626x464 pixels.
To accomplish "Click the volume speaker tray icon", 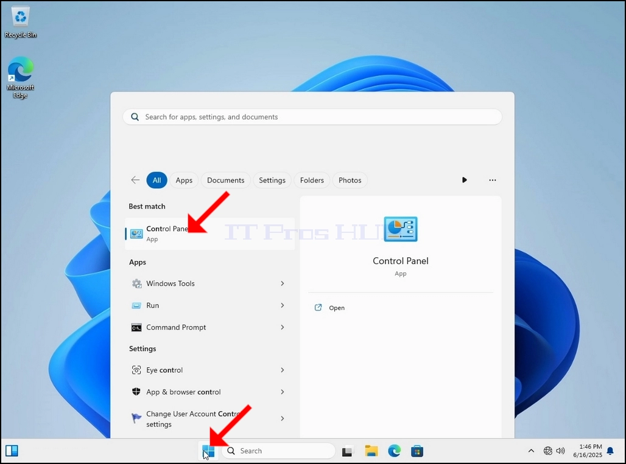I will click(x=560, y=451).
